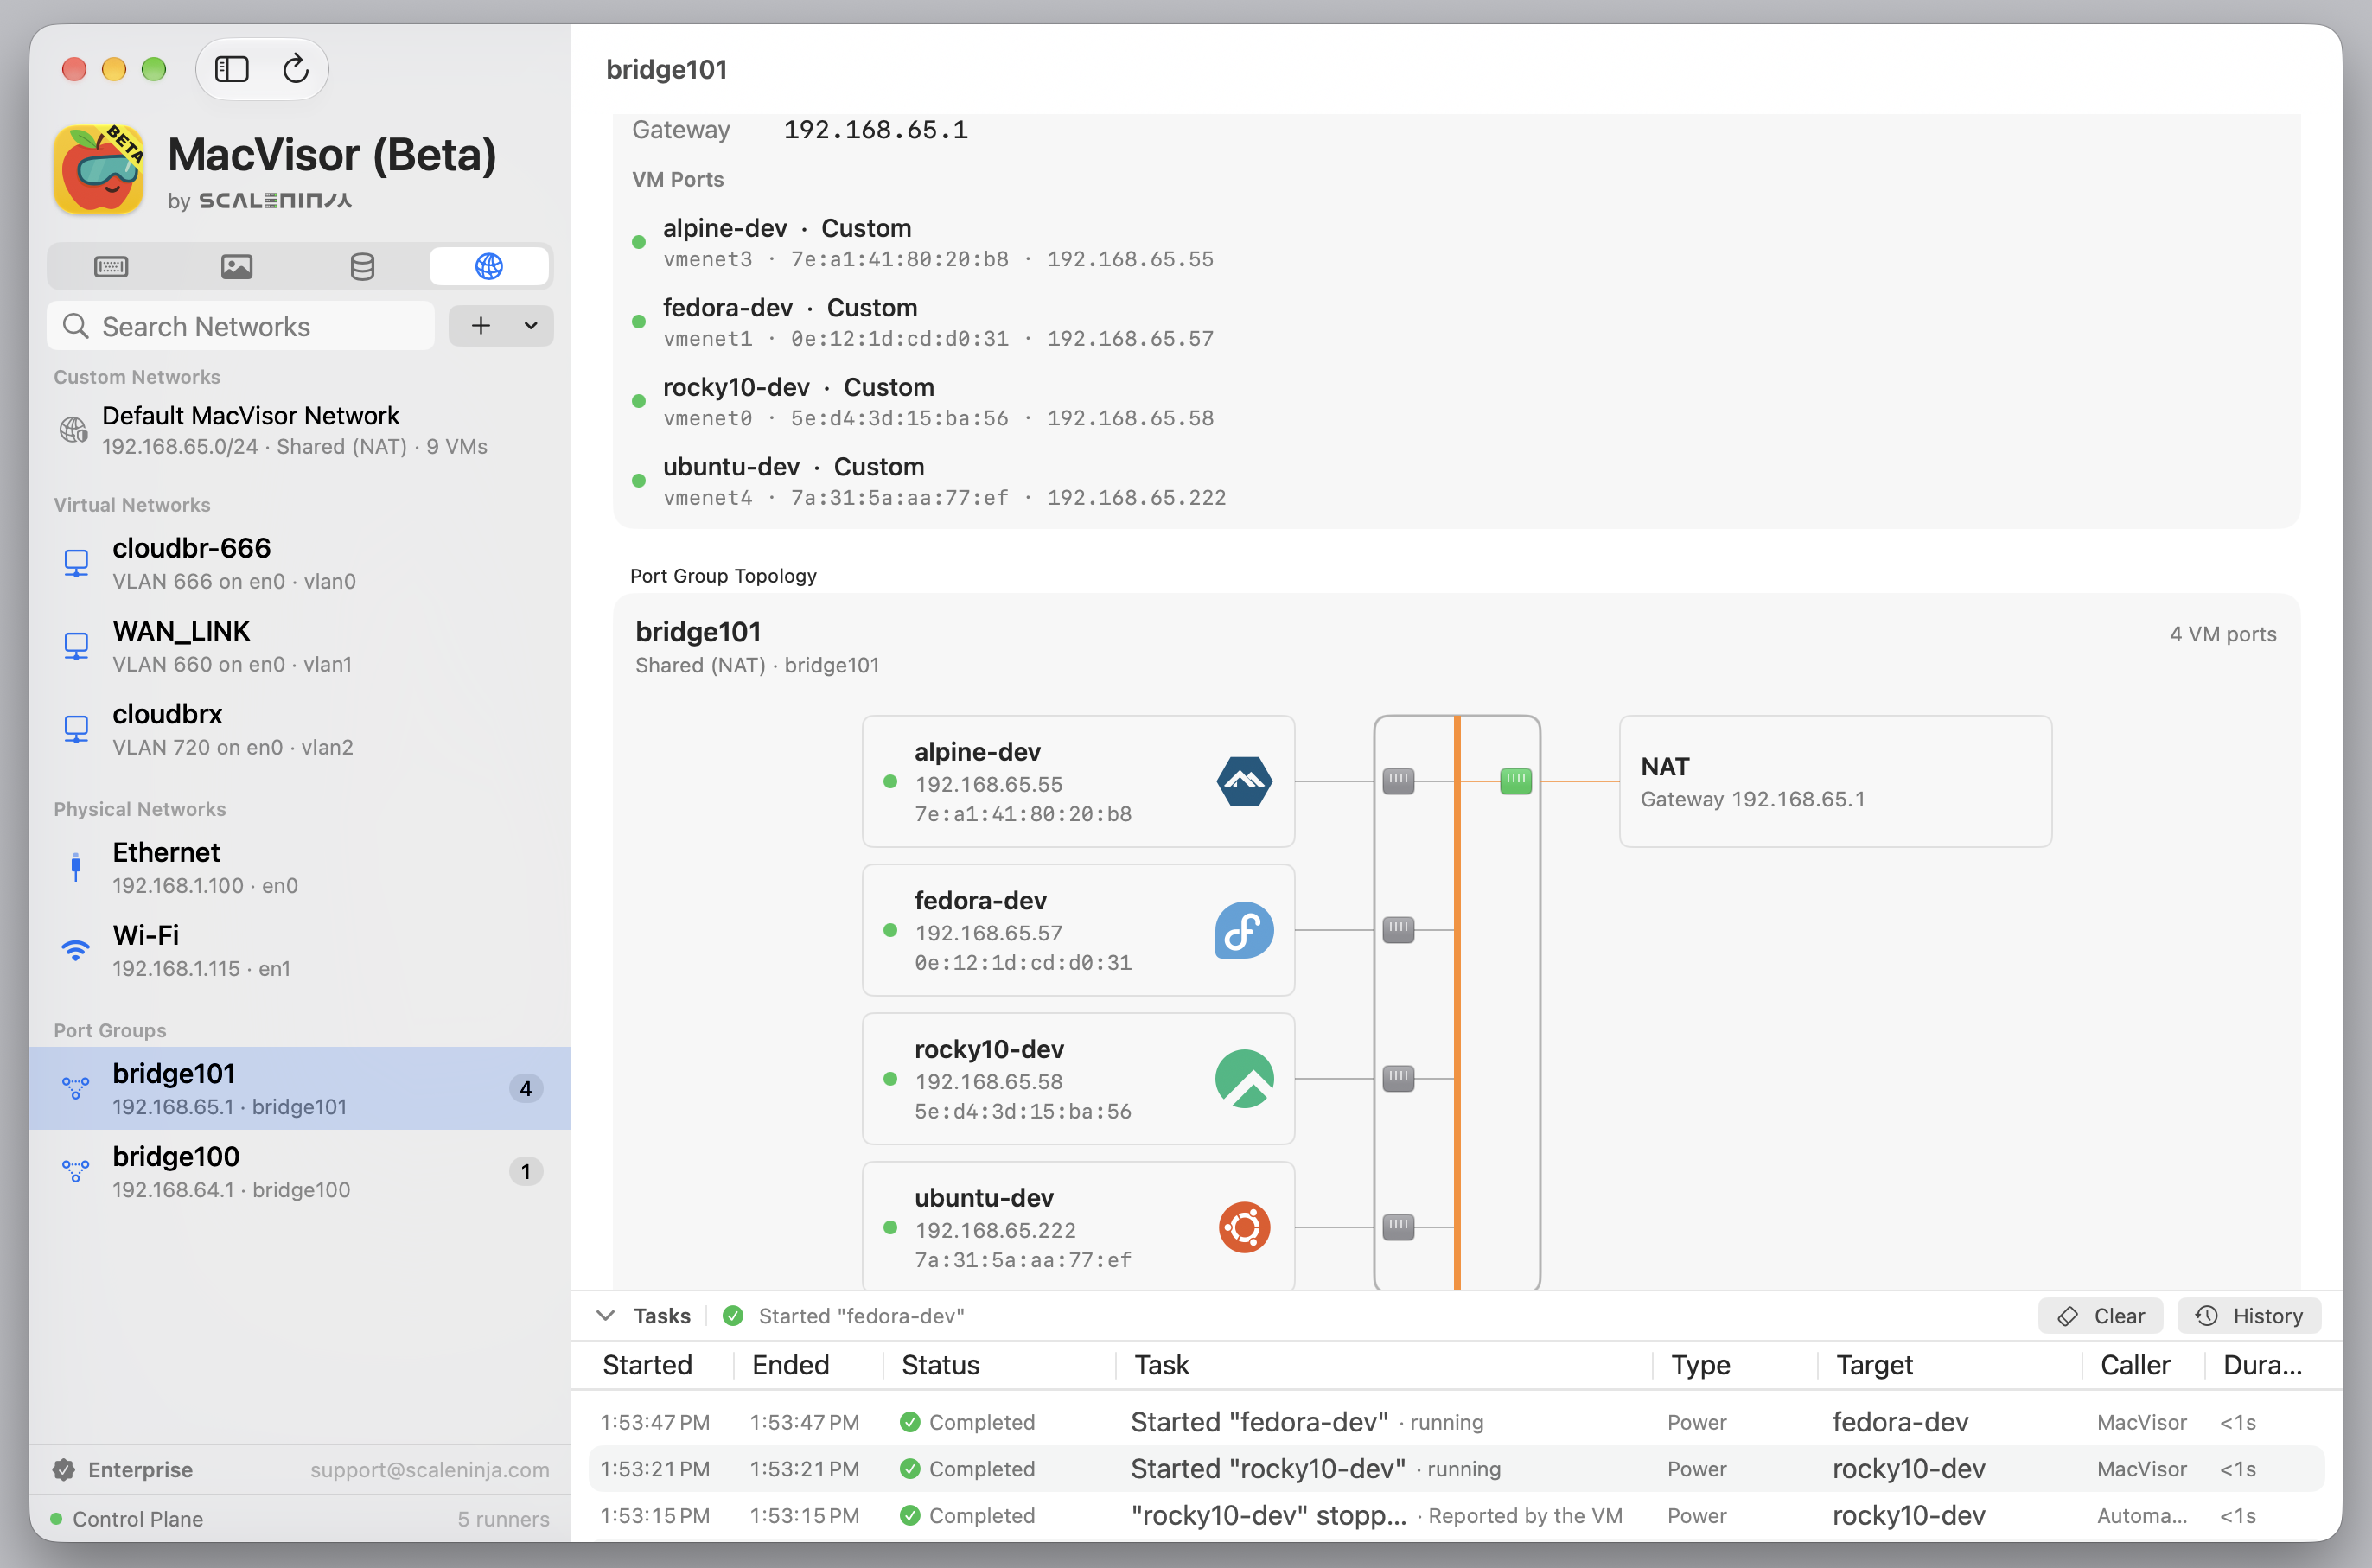Viewport: 2372px width, 1568px height.
Task: Select the Wi-Fi physical network
Action: coord(300,950)
